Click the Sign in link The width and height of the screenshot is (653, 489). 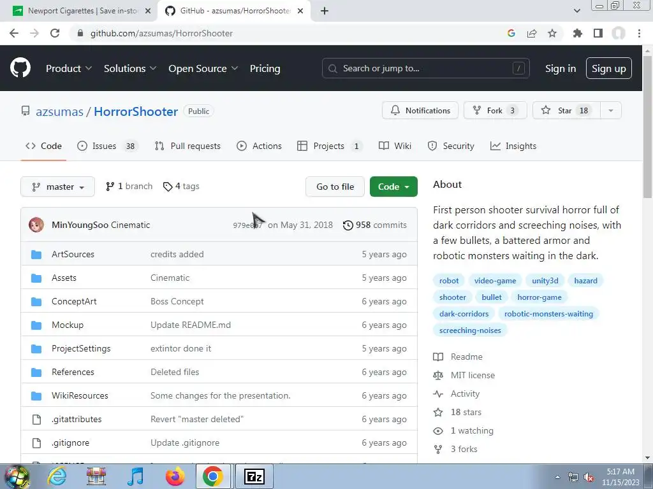point(561,68)
